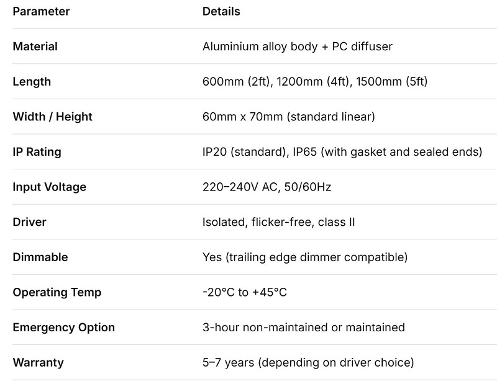Screen dimensions: 497x384
Task: Select the Input Voltage label
Action: [49, 187]
